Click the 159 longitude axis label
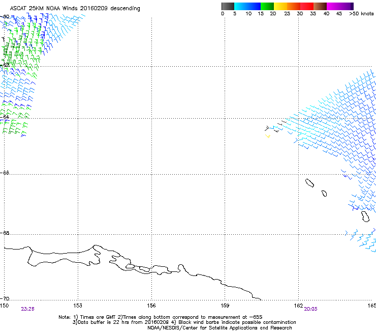Screen dimensions: 376x331 [x=225, y=306]
